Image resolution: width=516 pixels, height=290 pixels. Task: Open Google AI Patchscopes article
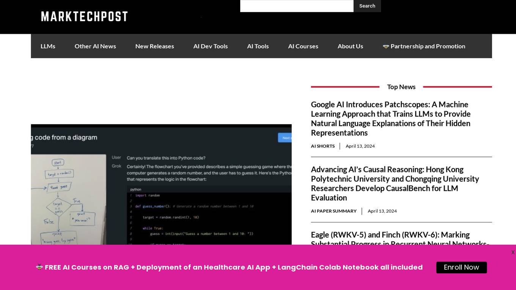coord(391,118)
